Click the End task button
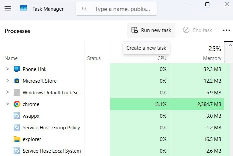 [x=198, y=30]
